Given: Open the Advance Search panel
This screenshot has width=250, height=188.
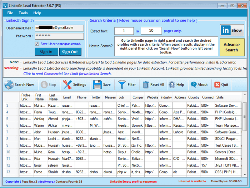Looking at the screenshot, I should pyautogui.click(x=231, y=47).
